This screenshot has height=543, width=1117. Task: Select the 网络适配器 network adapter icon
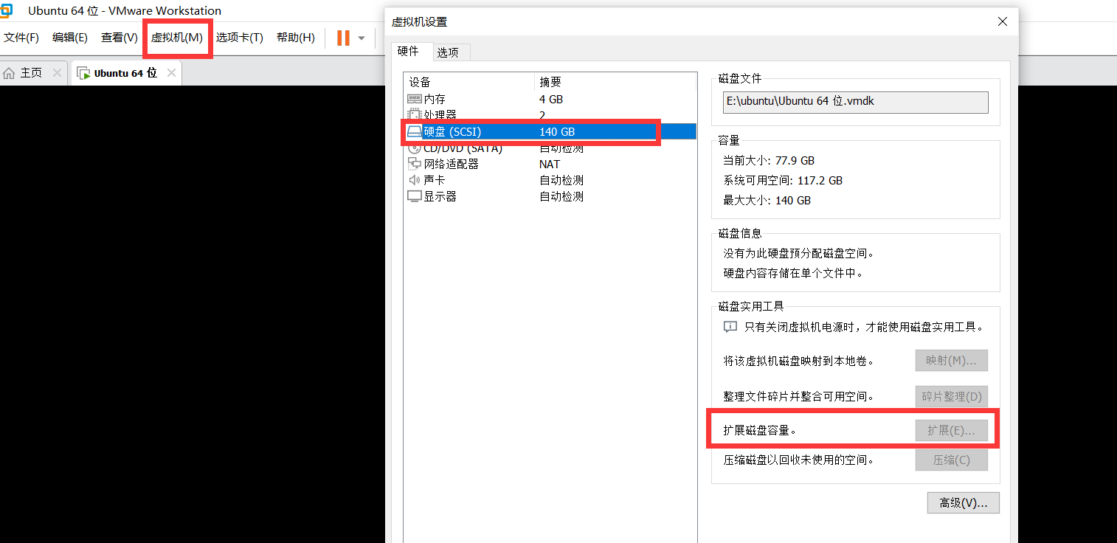(x=415, y=164)
